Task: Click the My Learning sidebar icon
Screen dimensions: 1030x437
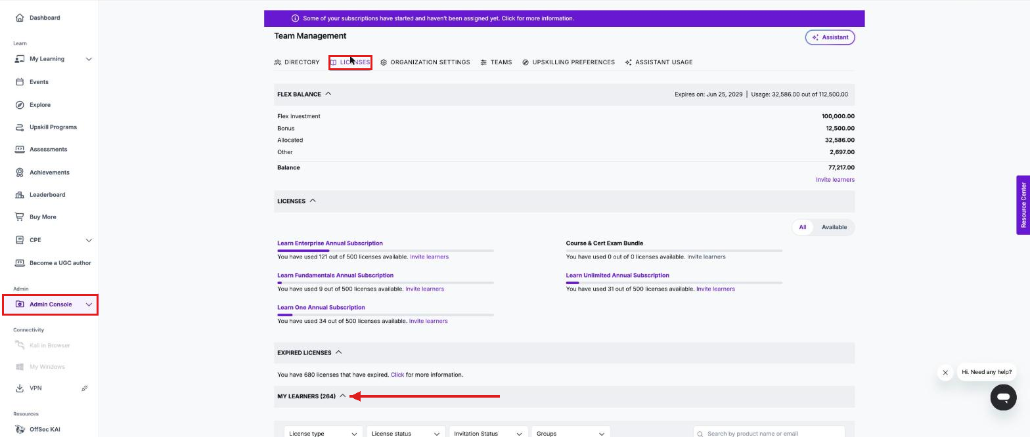Action: pos(20,59)
